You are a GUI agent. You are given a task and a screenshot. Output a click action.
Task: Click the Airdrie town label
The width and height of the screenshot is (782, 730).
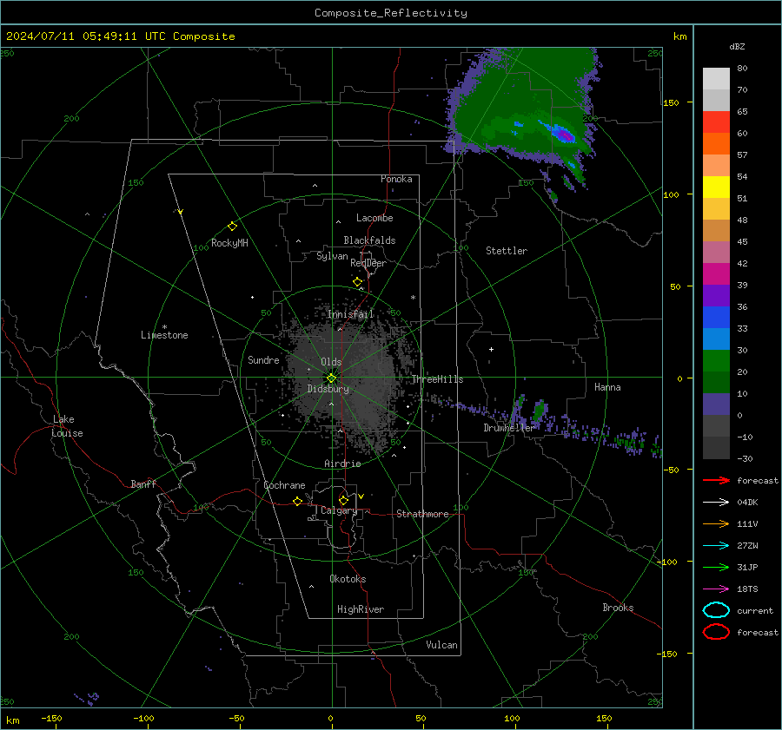pos(342,464)
